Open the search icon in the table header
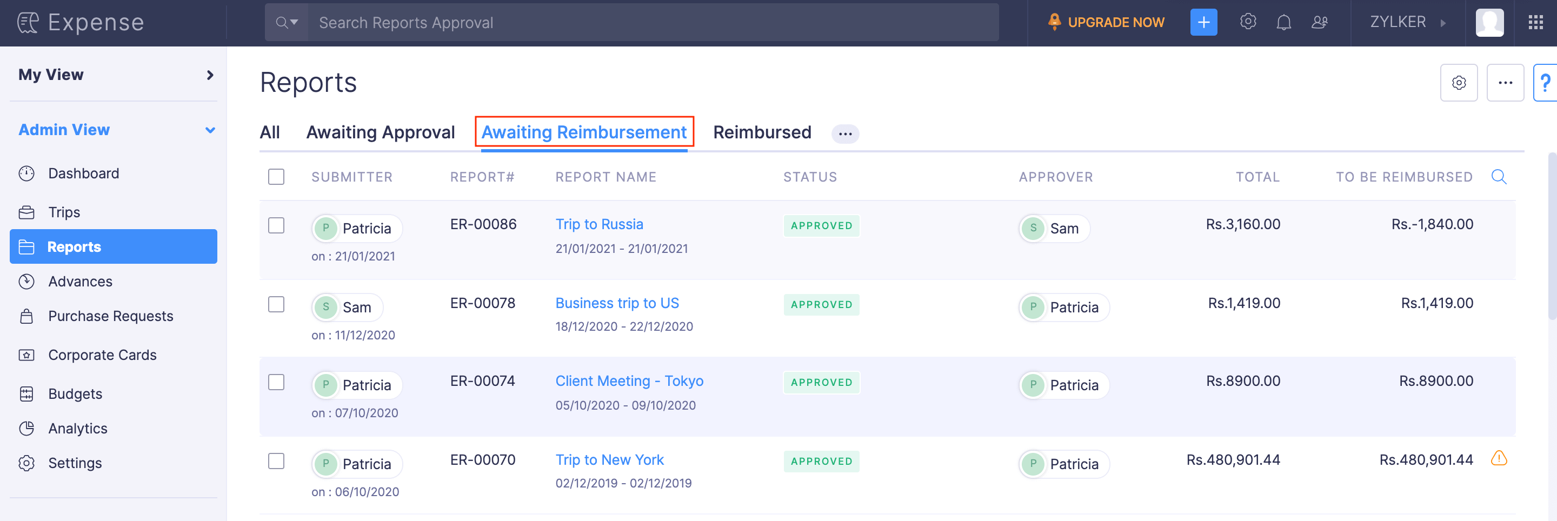The height and width of the screenshot is (521, 1557). point(1499,177)
